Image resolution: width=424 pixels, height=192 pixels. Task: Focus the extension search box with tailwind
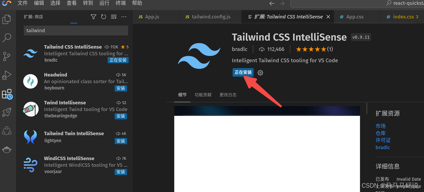[76, 30]
